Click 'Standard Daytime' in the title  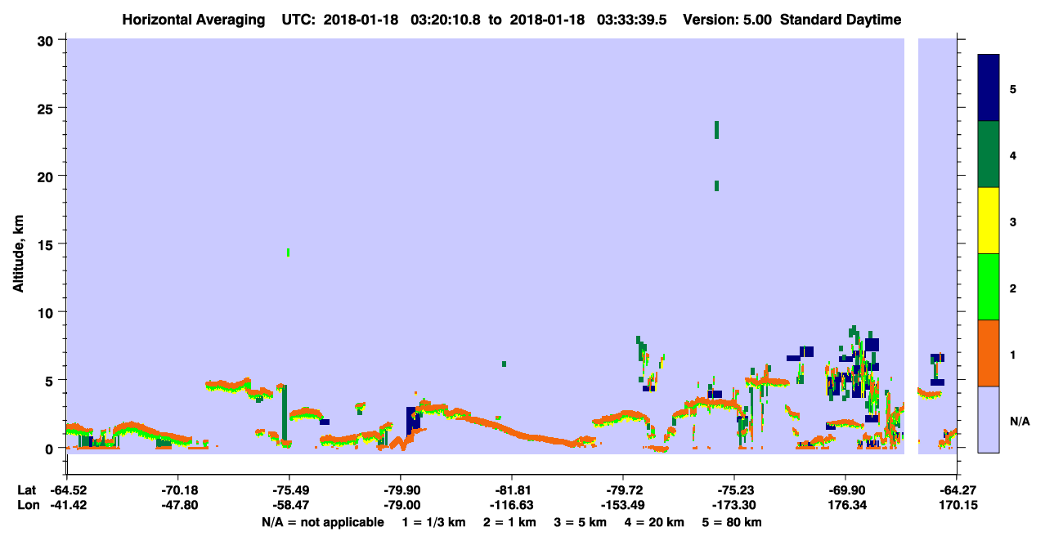(x=841, y=20)
